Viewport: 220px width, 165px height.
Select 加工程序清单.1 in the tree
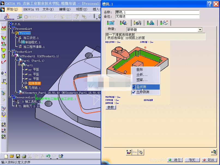coord(32,47)
